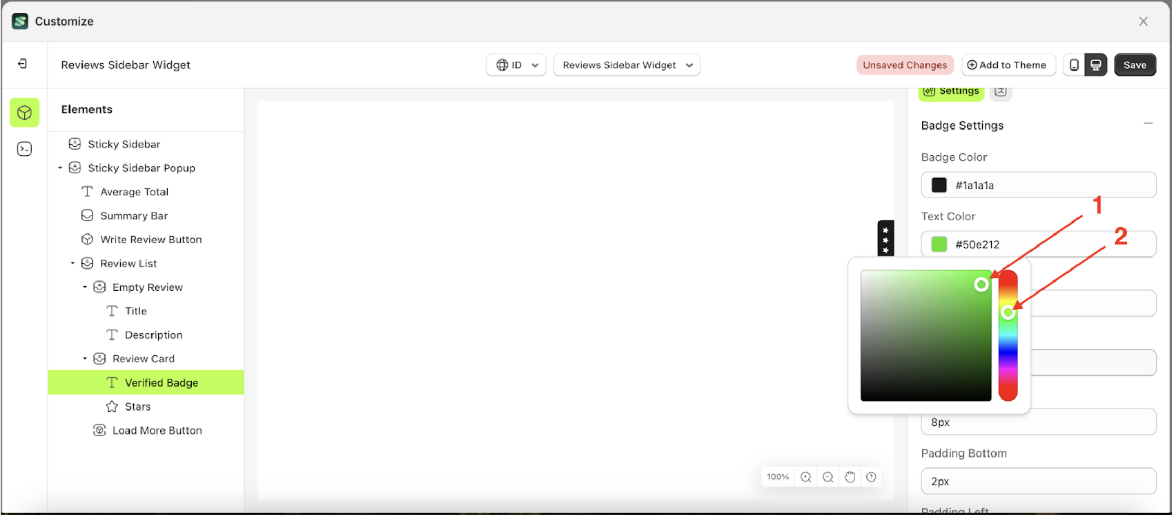Zoom in on the canvas preview

point(806,477)
